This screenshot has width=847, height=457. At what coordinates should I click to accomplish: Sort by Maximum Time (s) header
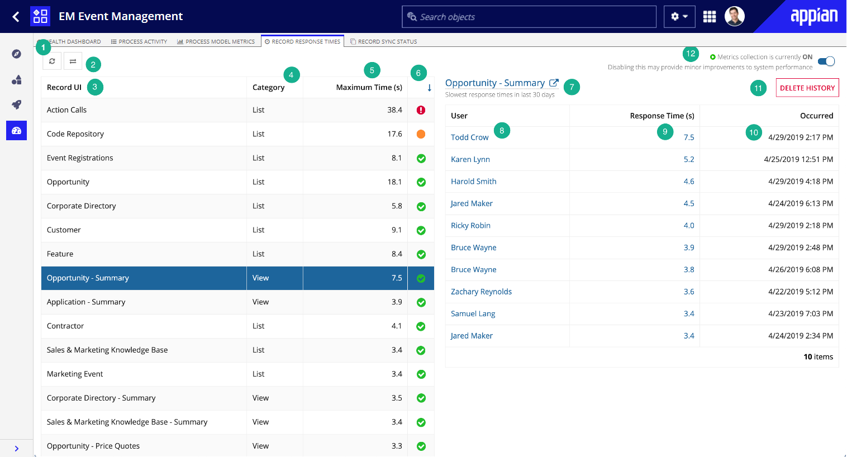[369, 87]
